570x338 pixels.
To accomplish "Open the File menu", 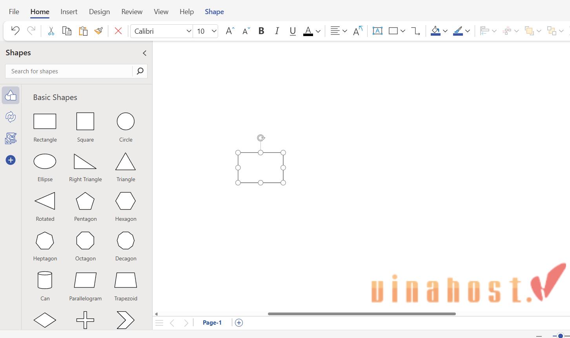I will coord(14,12).
